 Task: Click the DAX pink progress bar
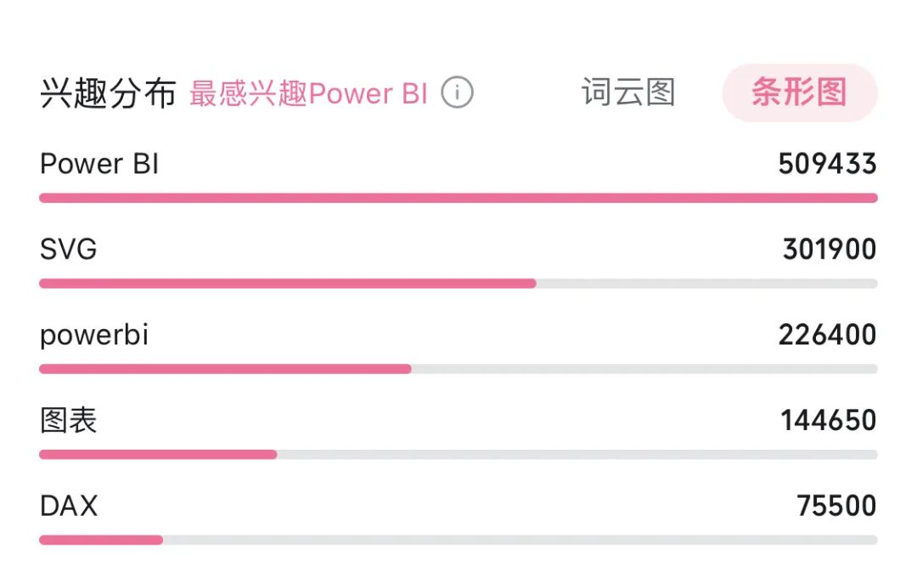(x=101, y=540)
